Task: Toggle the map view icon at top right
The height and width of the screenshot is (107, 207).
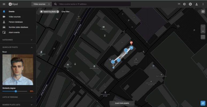Action: 203,12
